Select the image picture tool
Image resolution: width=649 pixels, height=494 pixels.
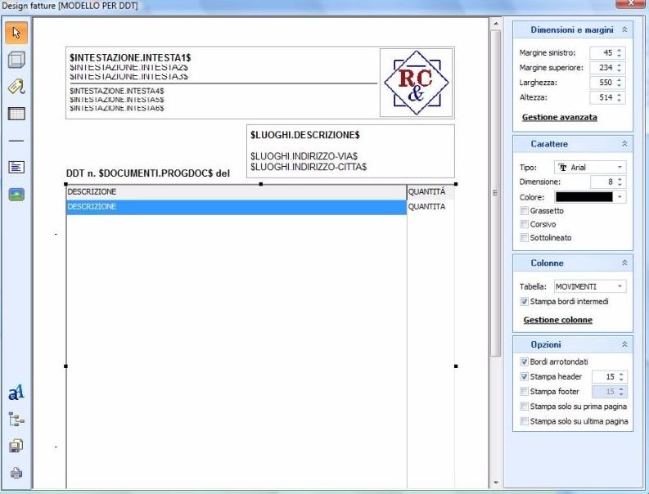16,195
